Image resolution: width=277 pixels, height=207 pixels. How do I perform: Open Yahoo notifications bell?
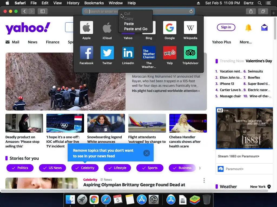point(248,28)
